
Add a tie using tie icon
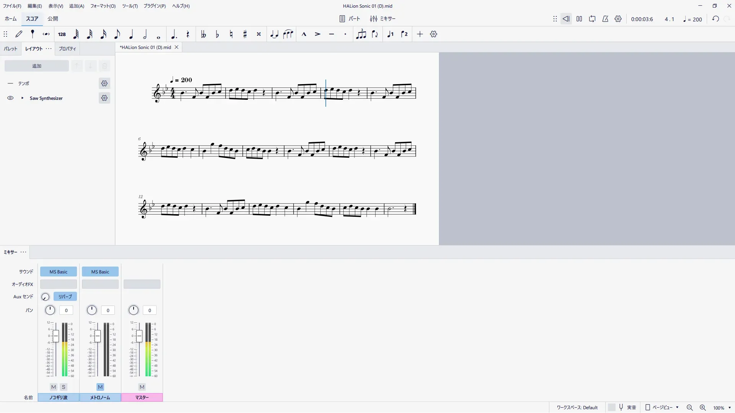(x=274, y=34)
